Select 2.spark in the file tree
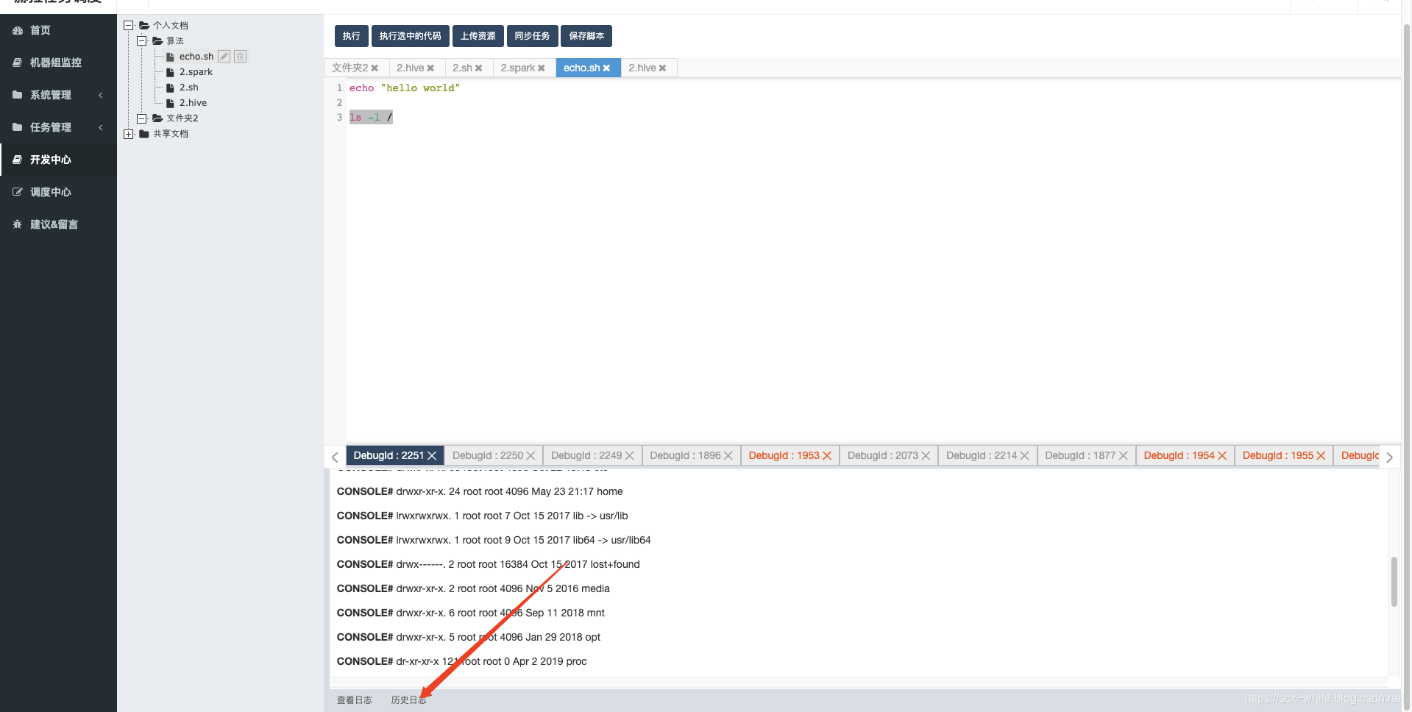Screen dimensions: 1412x712 click(x=196, y=71)
